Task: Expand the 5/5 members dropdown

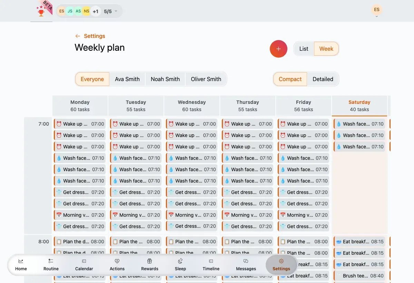Action: coord(111,11)
